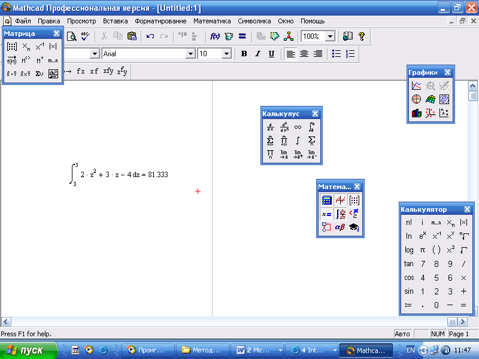Insert vector field plot icon

[x=444, y=113]
